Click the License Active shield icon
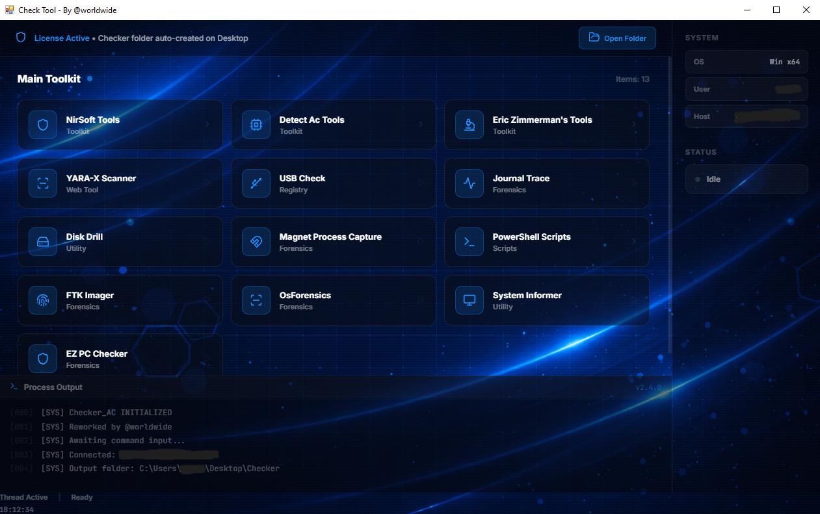The image size is (820, 514). 21,38
